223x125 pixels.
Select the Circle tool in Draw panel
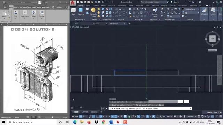click(x=124, y=12)
